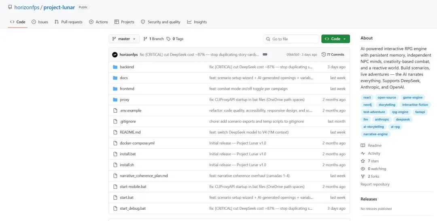Select the fastapi topic tag
Viewport: 437px width, 221px height.
420,112
